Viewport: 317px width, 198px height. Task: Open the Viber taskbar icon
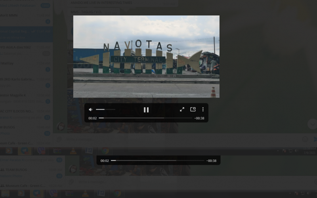tap(41, 151)
